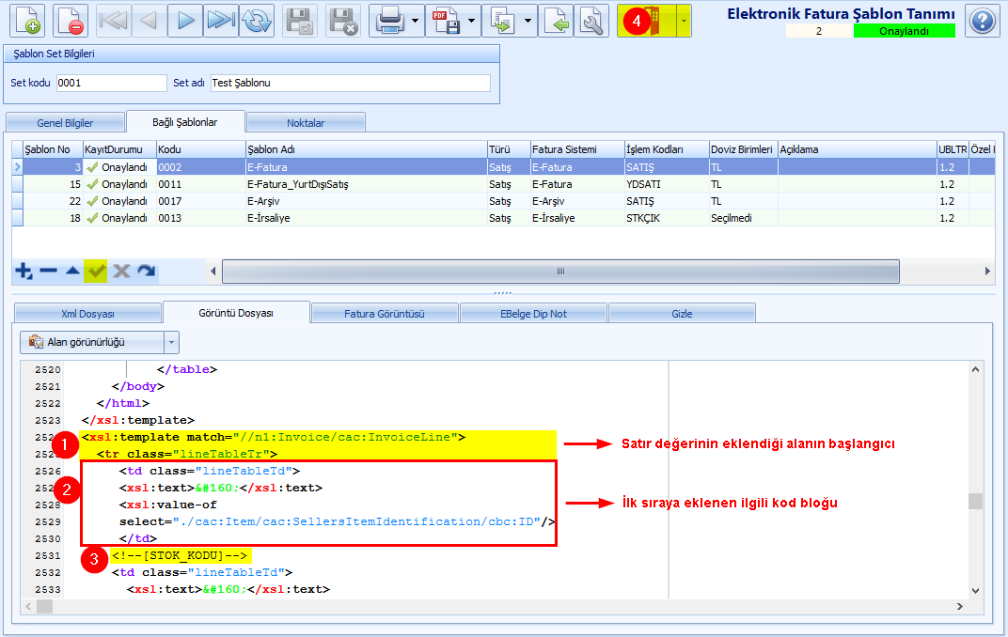This screenshot has width=1008, height=637.
Task: Click the grid horizontal scrollbar thumb
Action: [560, 271]
